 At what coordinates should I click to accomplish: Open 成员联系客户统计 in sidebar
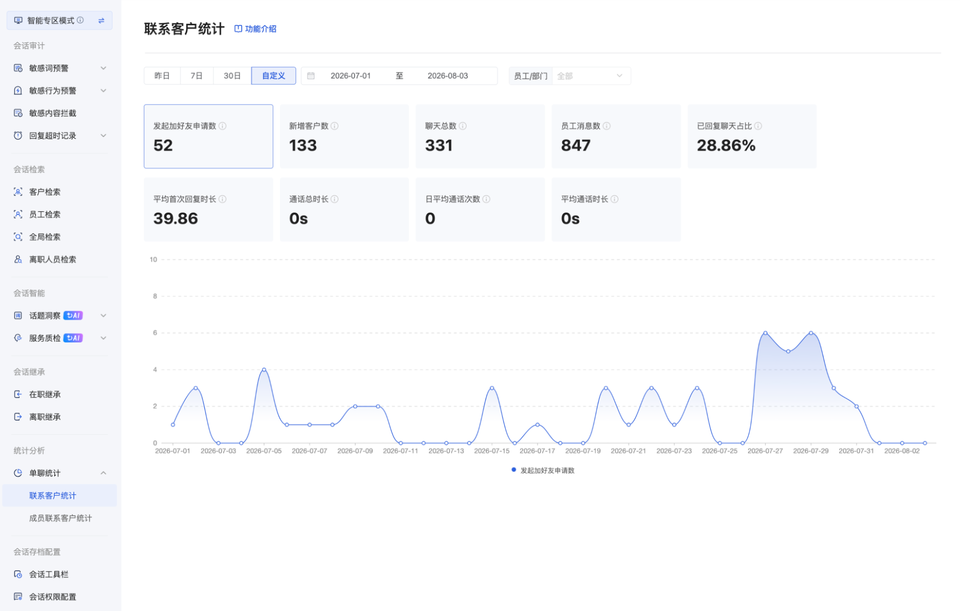pos(60,518)
